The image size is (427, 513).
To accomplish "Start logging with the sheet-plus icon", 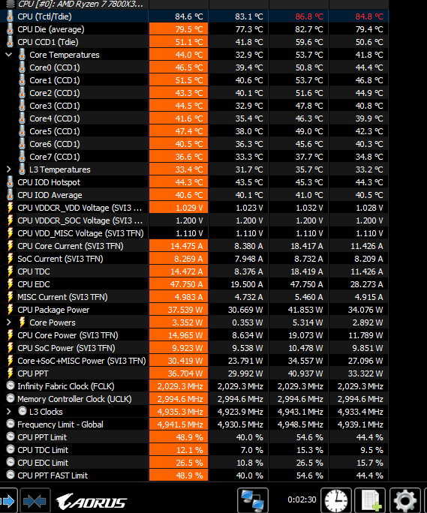I will coord(371,500).
